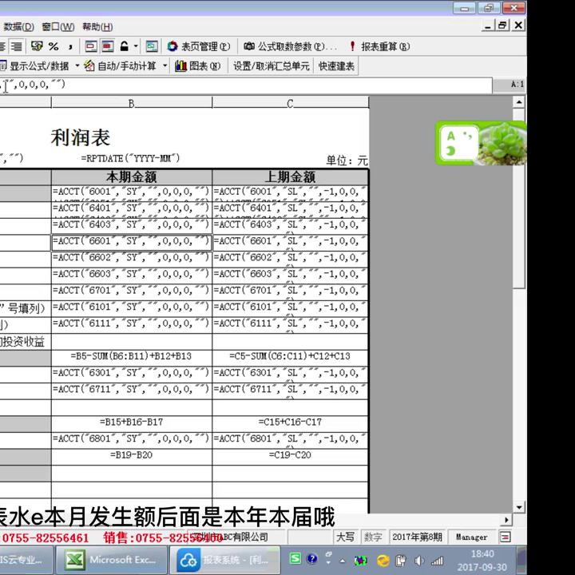The width and height of the screenshot is (575, 575).
Task: Click the 利润表 title cell
Action: click(x=81, y=137)
